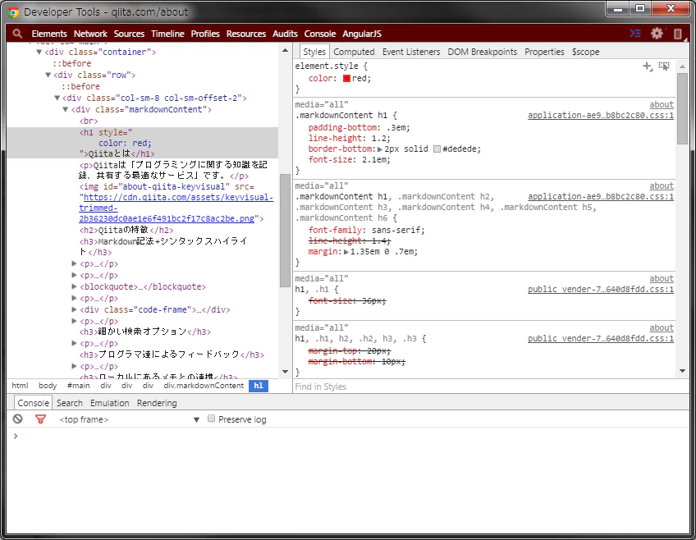This screenshot has height=540, width=696.
Task: Select the h2 Qiitaの特徴 element row
Action: 126,230
